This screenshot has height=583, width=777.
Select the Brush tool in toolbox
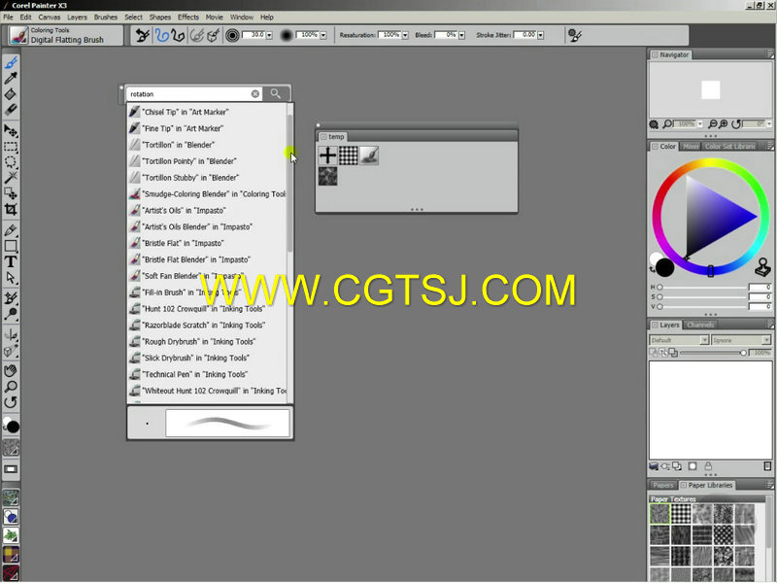tap(11, 62)
